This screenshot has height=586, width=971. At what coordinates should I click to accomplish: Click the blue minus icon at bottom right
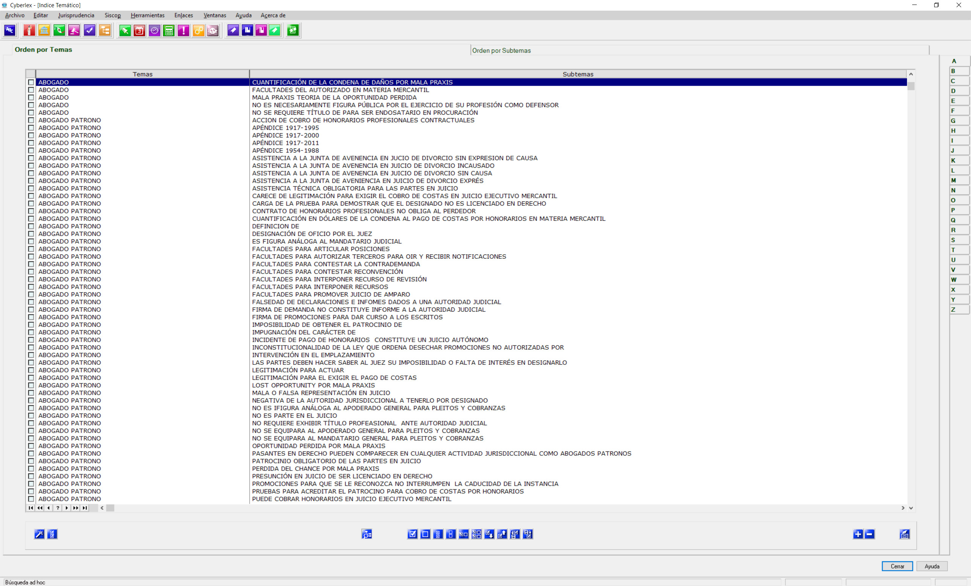click(870, 534)
